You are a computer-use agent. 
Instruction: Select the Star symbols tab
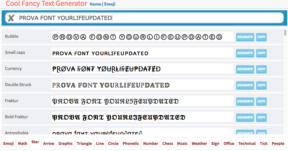35,142
